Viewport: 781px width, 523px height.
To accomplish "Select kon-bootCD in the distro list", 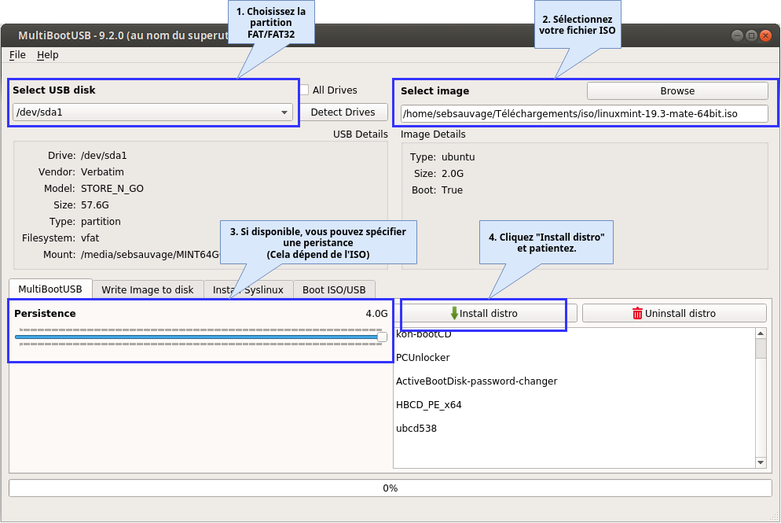I will (423, 334).
